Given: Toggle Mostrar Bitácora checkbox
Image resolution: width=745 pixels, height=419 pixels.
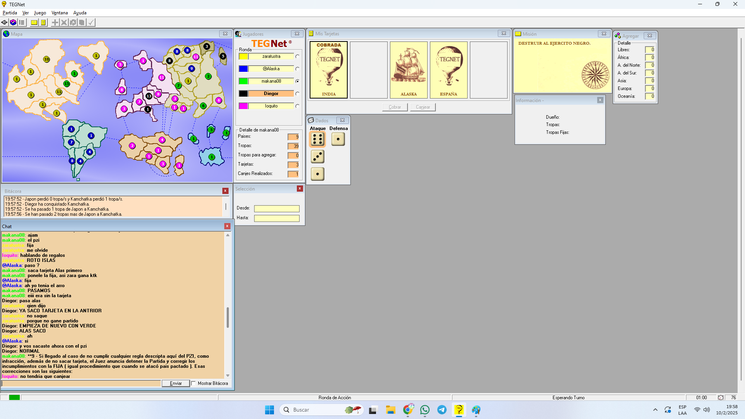Looking at the screenshot, I should pos(193,383).
